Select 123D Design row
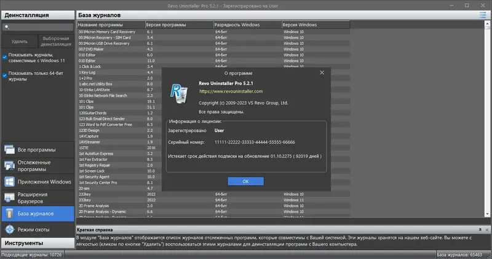 click(x=119, y=130)
